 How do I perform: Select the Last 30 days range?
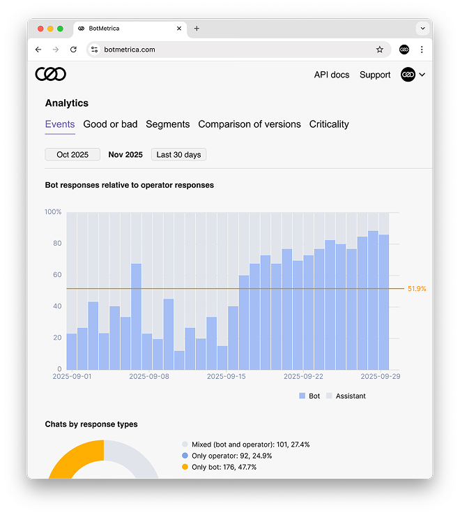coord(178,154)
